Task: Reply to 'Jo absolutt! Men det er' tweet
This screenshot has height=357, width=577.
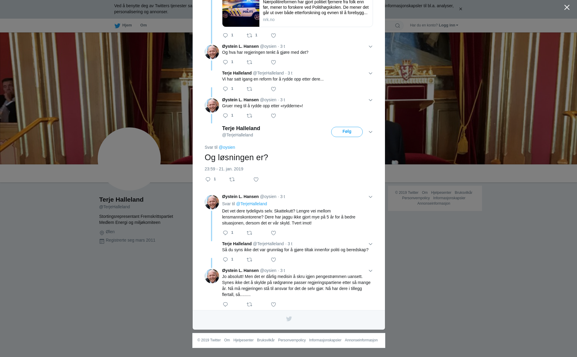Action: tap(225, 305)
